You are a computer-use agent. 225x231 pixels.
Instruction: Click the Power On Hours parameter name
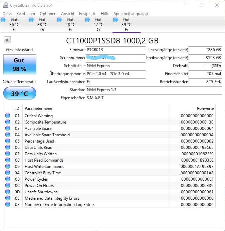click(x=39, y=186)
